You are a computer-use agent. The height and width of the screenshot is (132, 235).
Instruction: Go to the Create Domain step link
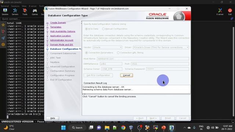[x=58, y=23]
